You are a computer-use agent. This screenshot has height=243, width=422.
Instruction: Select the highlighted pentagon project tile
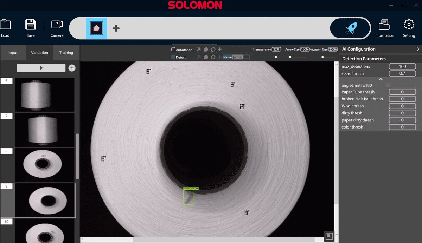point(96,28)
